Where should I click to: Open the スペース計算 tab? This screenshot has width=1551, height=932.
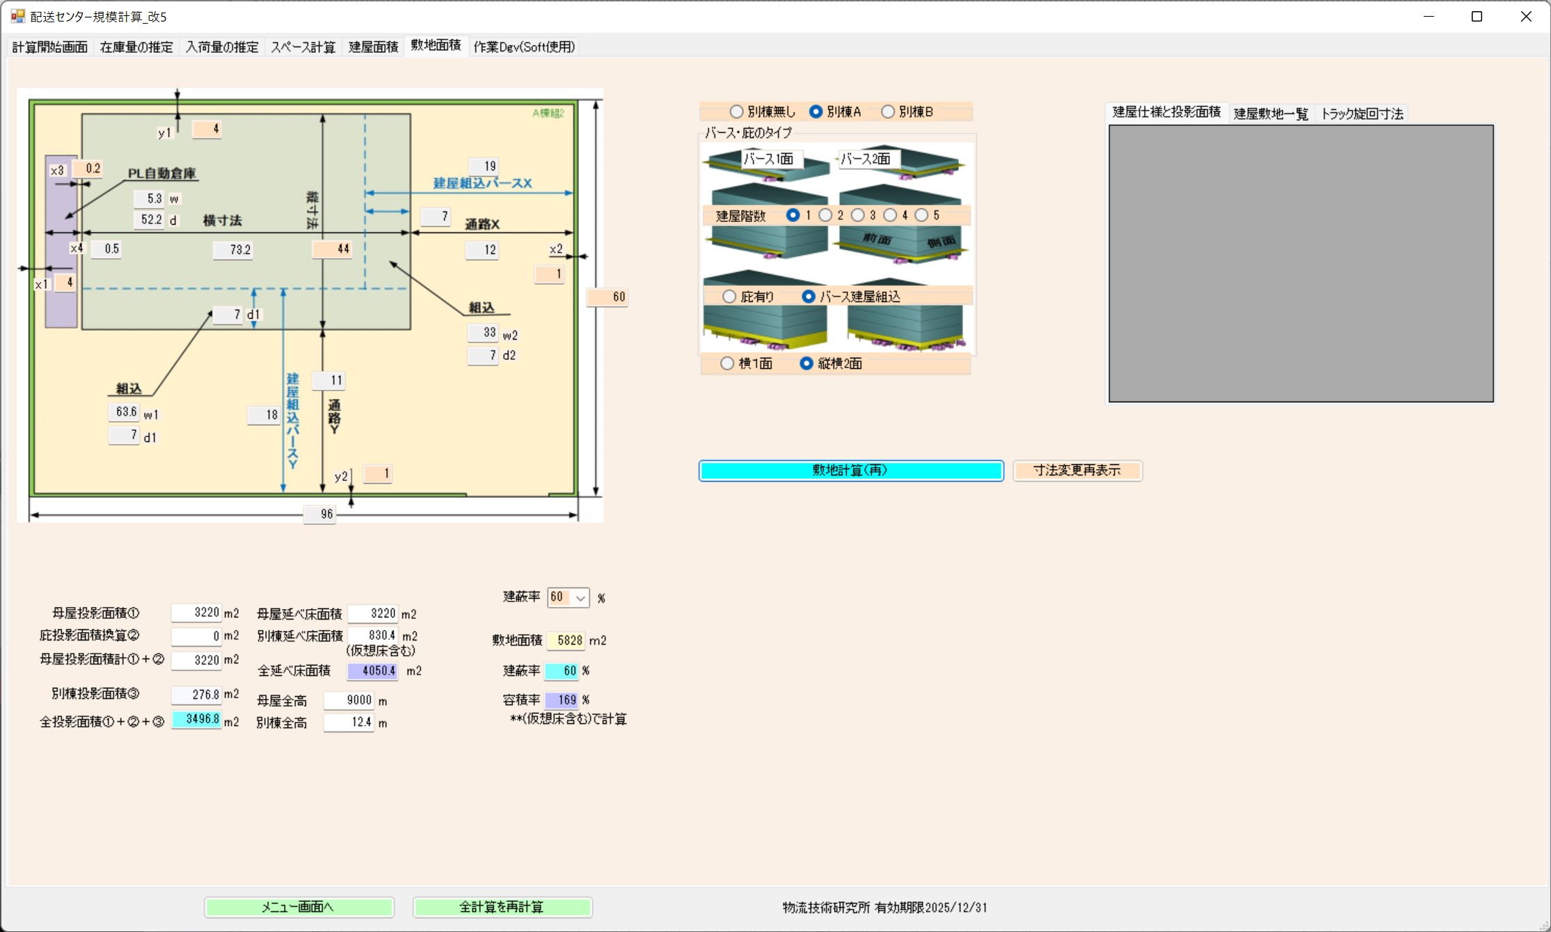click(x=303, y=47)
